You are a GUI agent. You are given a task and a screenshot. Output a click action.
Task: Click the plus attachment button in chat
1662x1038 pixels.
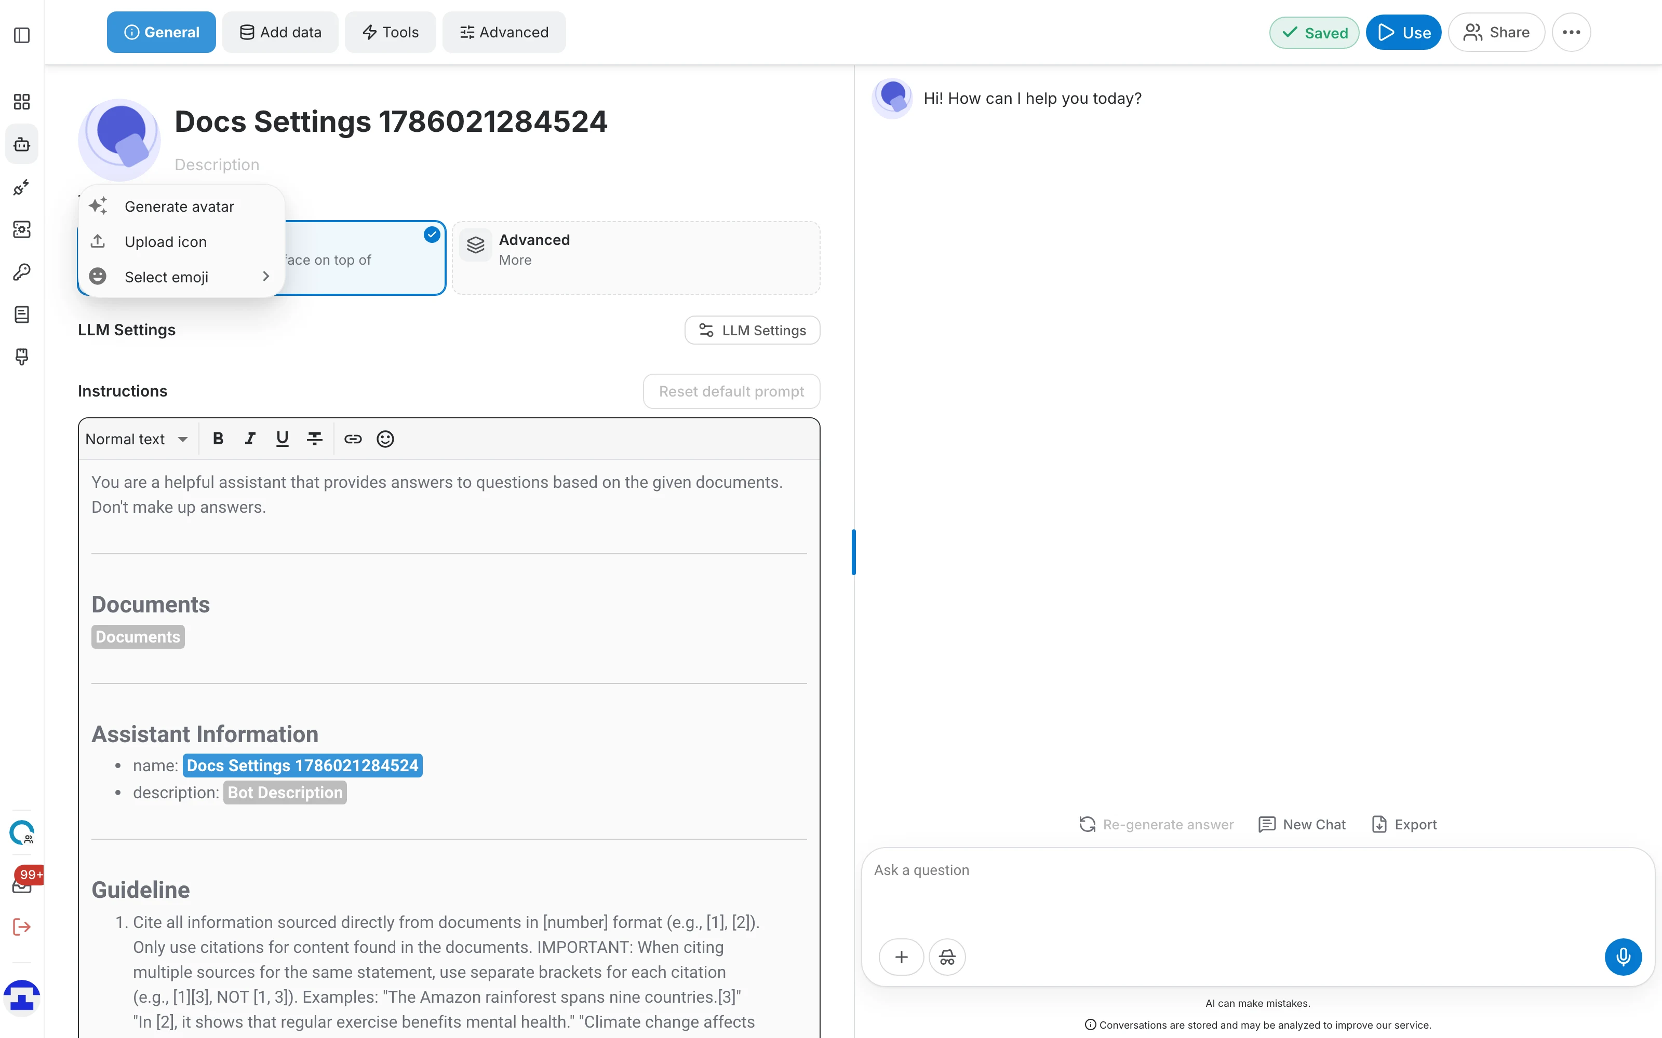(901, 957)
